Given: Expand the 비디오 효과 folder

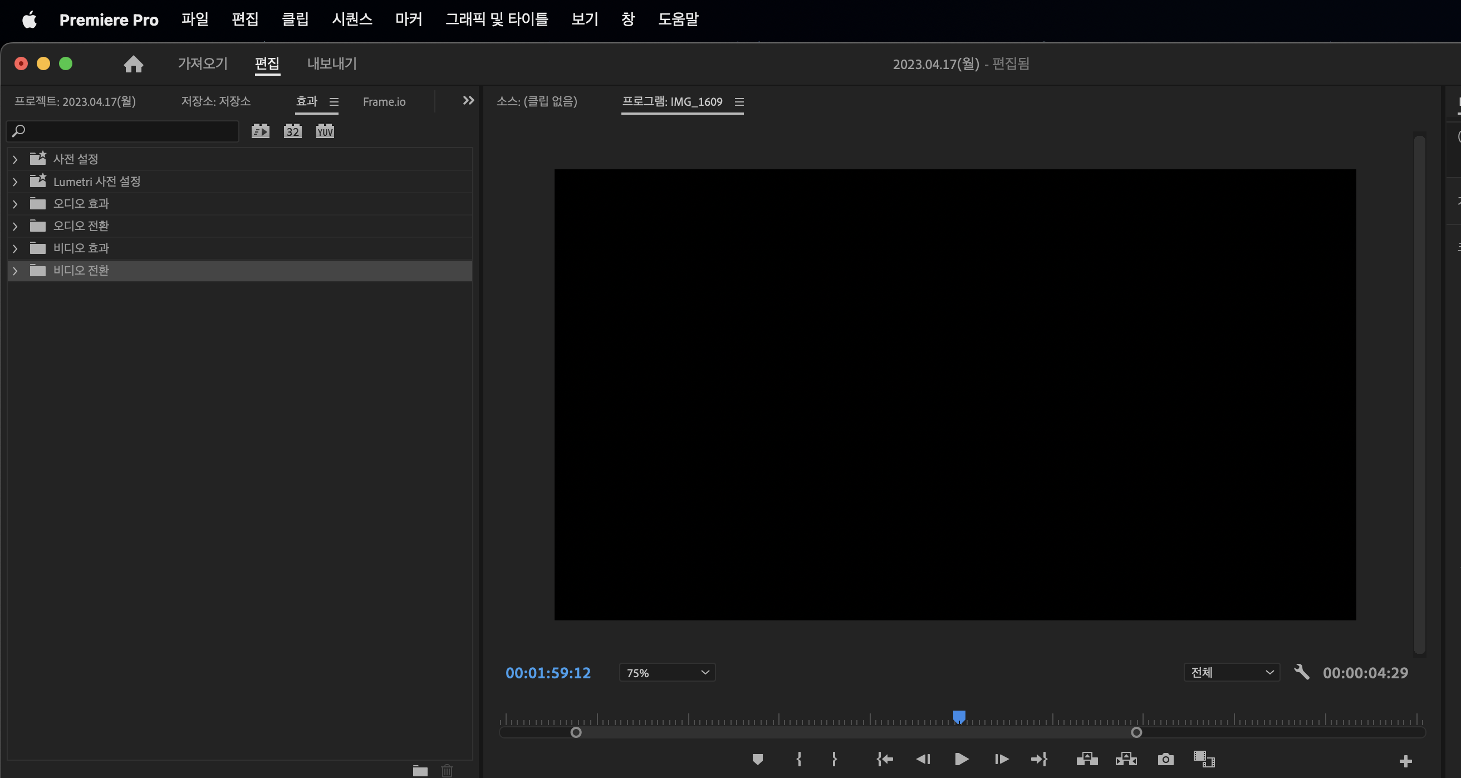Looking at the screenshot, I should point(16,248).
